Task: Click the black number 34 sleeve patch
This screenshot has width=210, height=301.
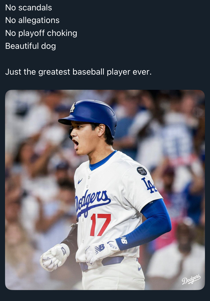Action: click(142, 171)
